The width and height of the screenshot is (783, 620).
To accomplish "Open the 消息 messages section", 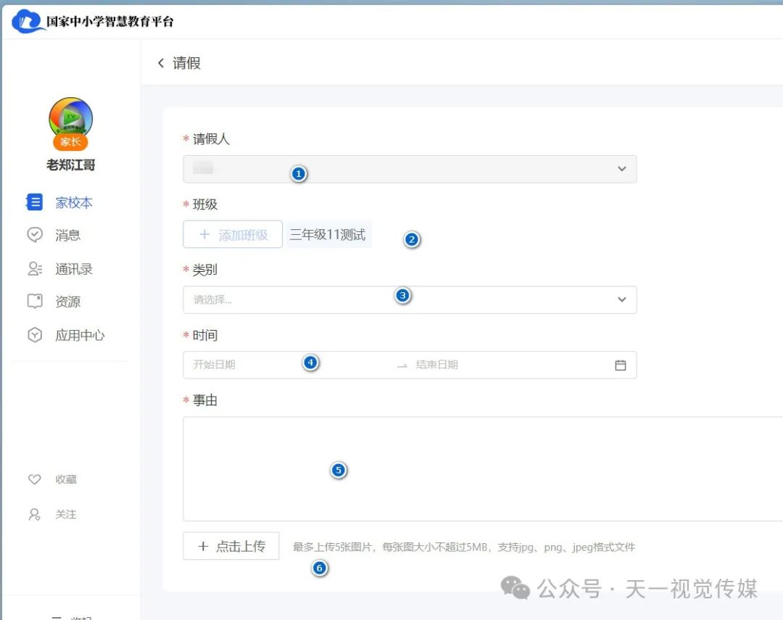I will coord(67,235).
